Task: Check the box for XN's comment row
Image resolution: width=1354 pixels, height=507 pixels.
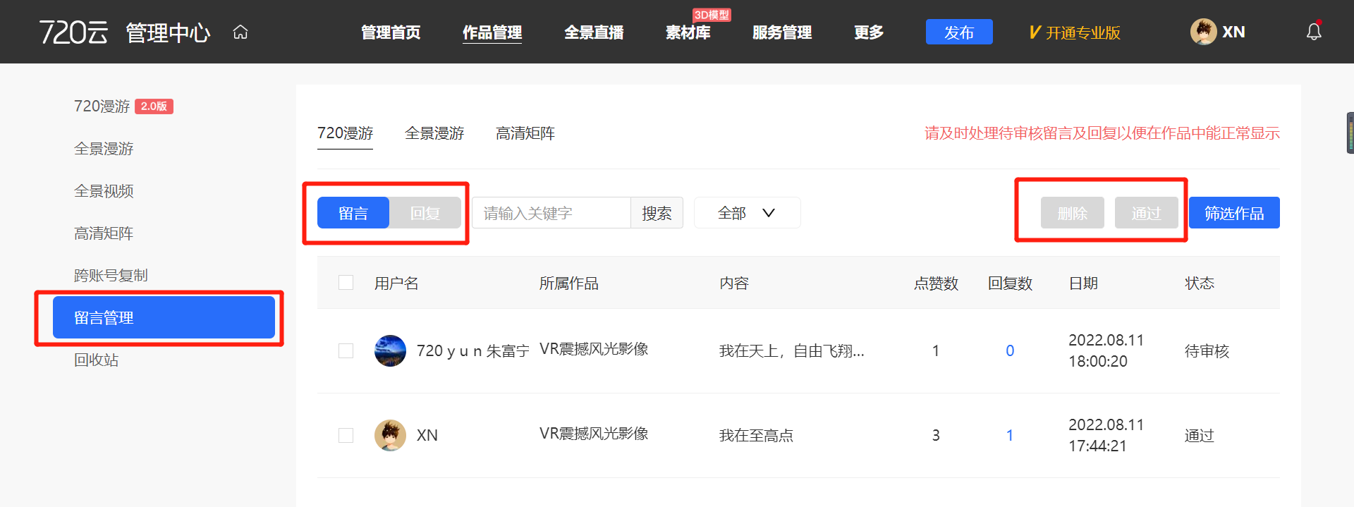Action: click(x=346, y=435)
